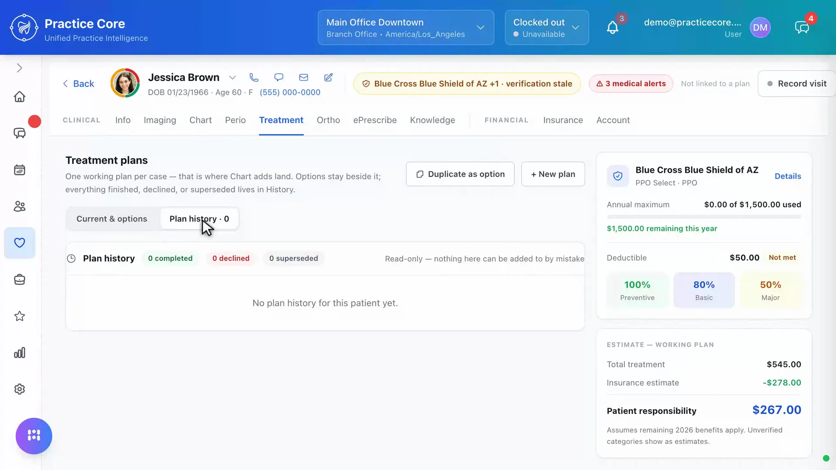This screenshot has width=836, height=470.
Task: Open the bar chart reports icon
Action: [20, 352]
